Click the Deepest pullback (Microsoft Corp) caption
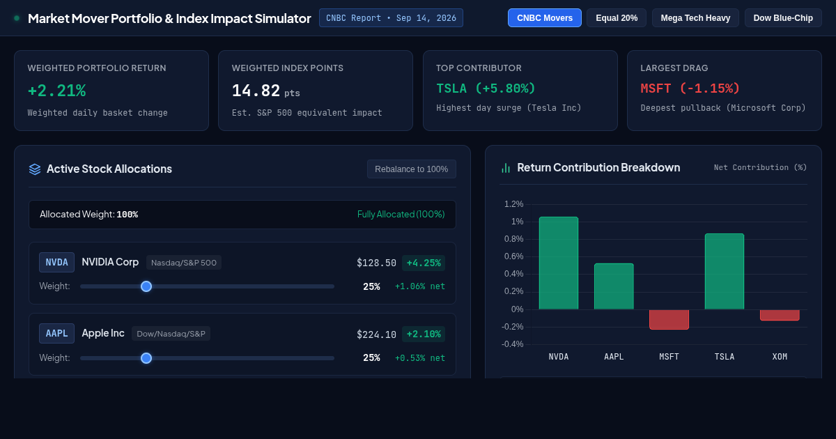The width and height of the screenshot is (836, 439). point(723,108)
